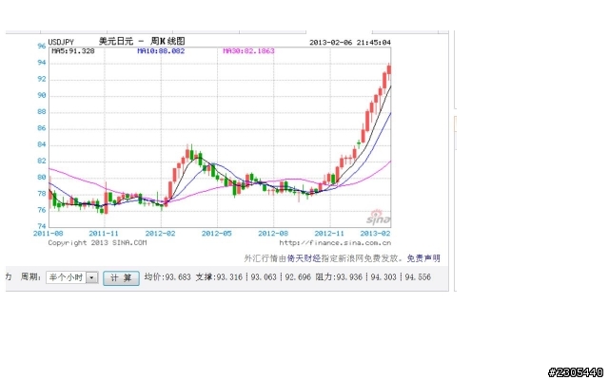609x380 pixels.
Task: Click the 支撑:93.316 support value
Action: tap(219, 277)
